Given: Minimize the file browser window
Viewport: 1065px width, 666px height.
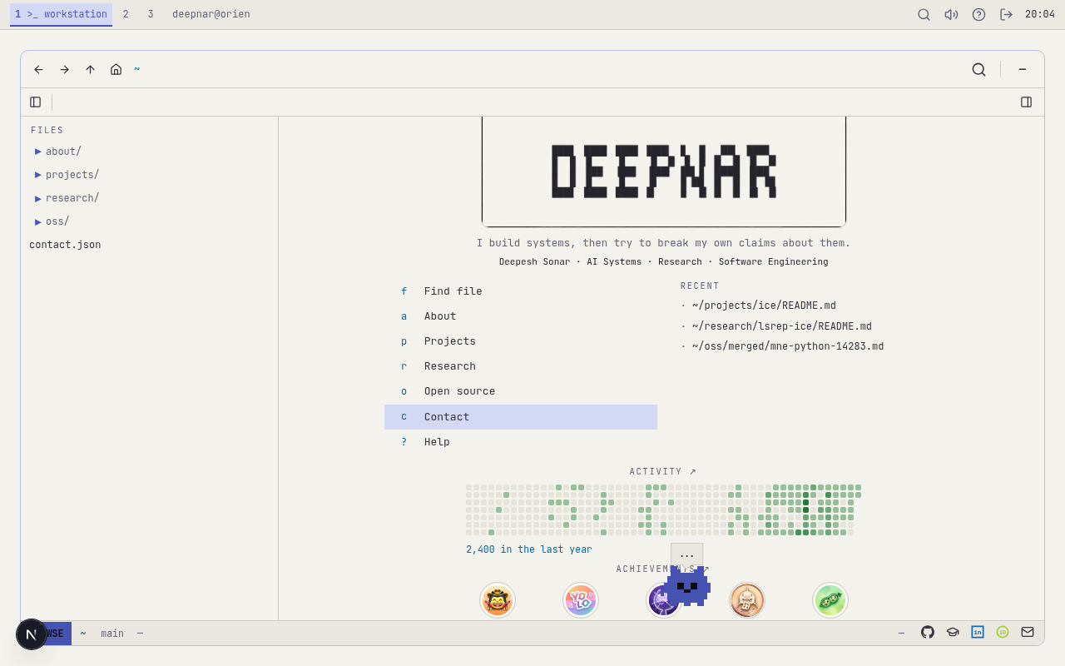Looking at the screenshot, I should (x=1023, y=69).
